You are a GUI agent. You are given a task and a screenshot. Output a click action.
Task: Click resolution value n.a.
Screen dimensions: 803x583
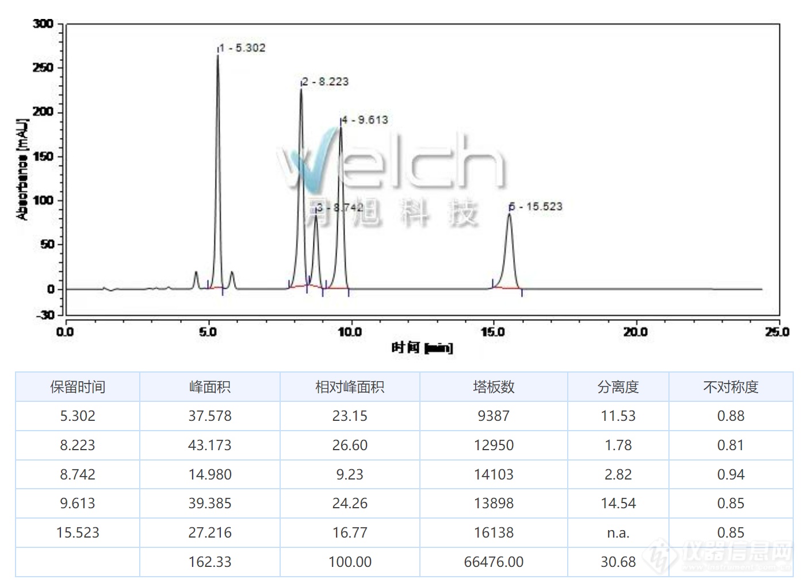pyautogui.click(x=618, y=533)
